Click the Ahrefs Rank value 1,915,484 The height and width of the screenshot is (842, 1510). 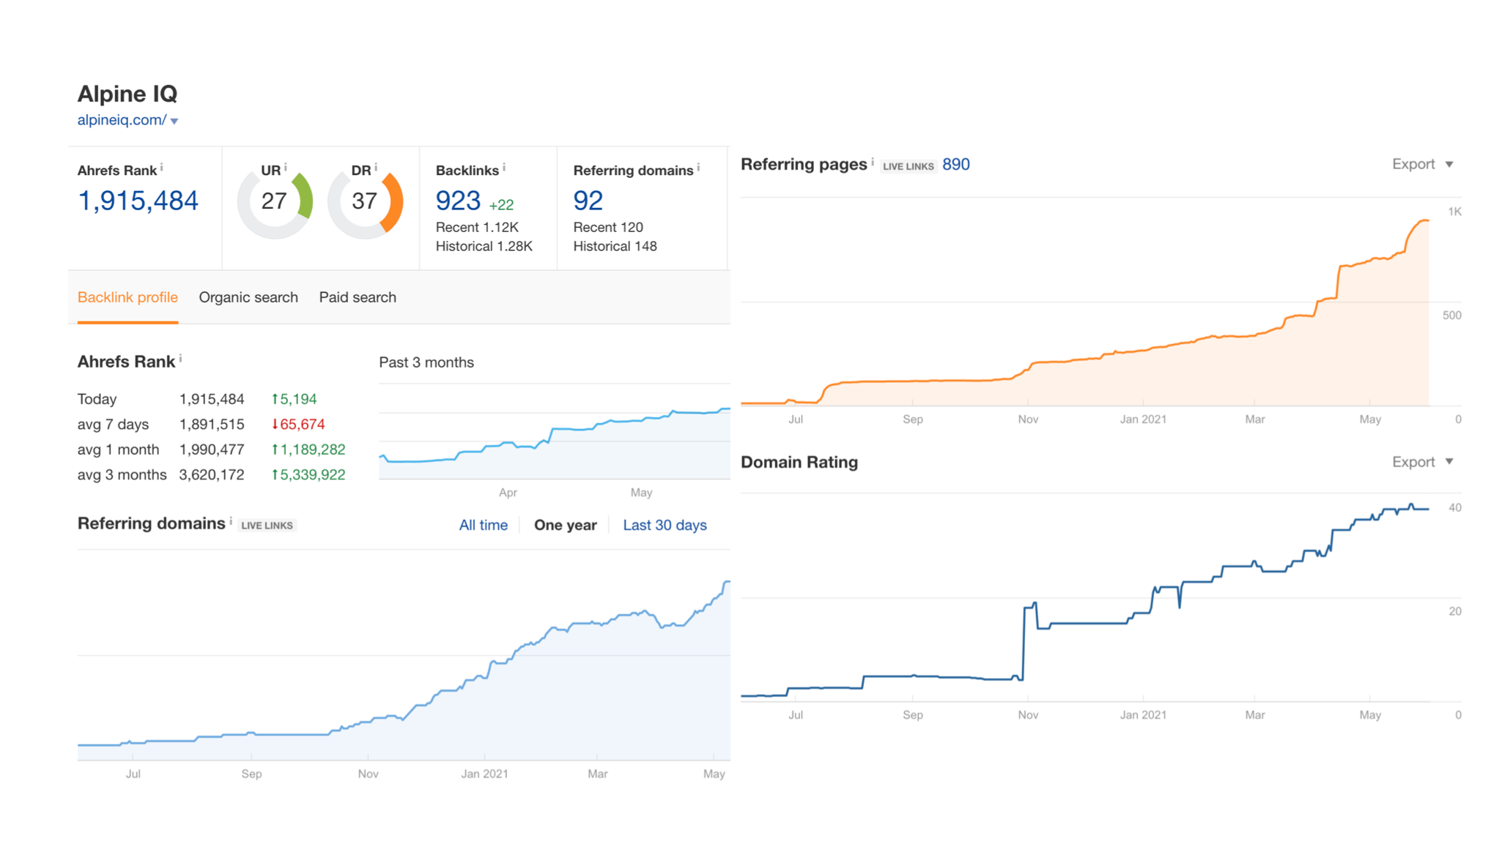[138, 201]
